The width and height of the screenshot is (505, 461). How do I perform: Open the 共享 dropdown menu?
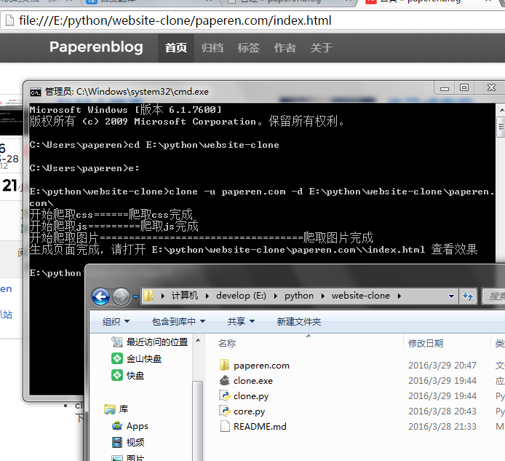241,321
